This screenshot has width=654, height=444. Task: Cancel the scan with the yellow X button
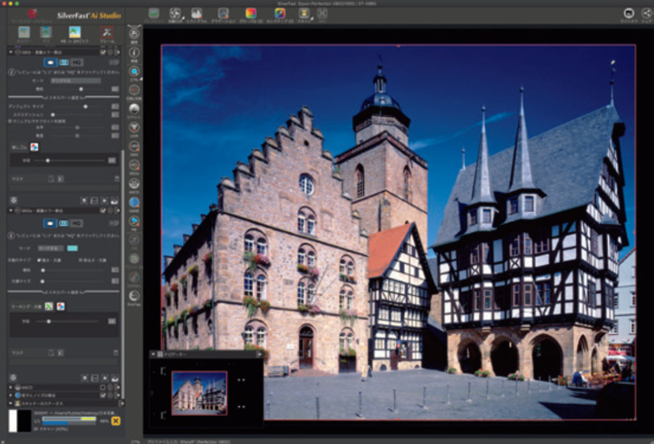click(116, 420)
